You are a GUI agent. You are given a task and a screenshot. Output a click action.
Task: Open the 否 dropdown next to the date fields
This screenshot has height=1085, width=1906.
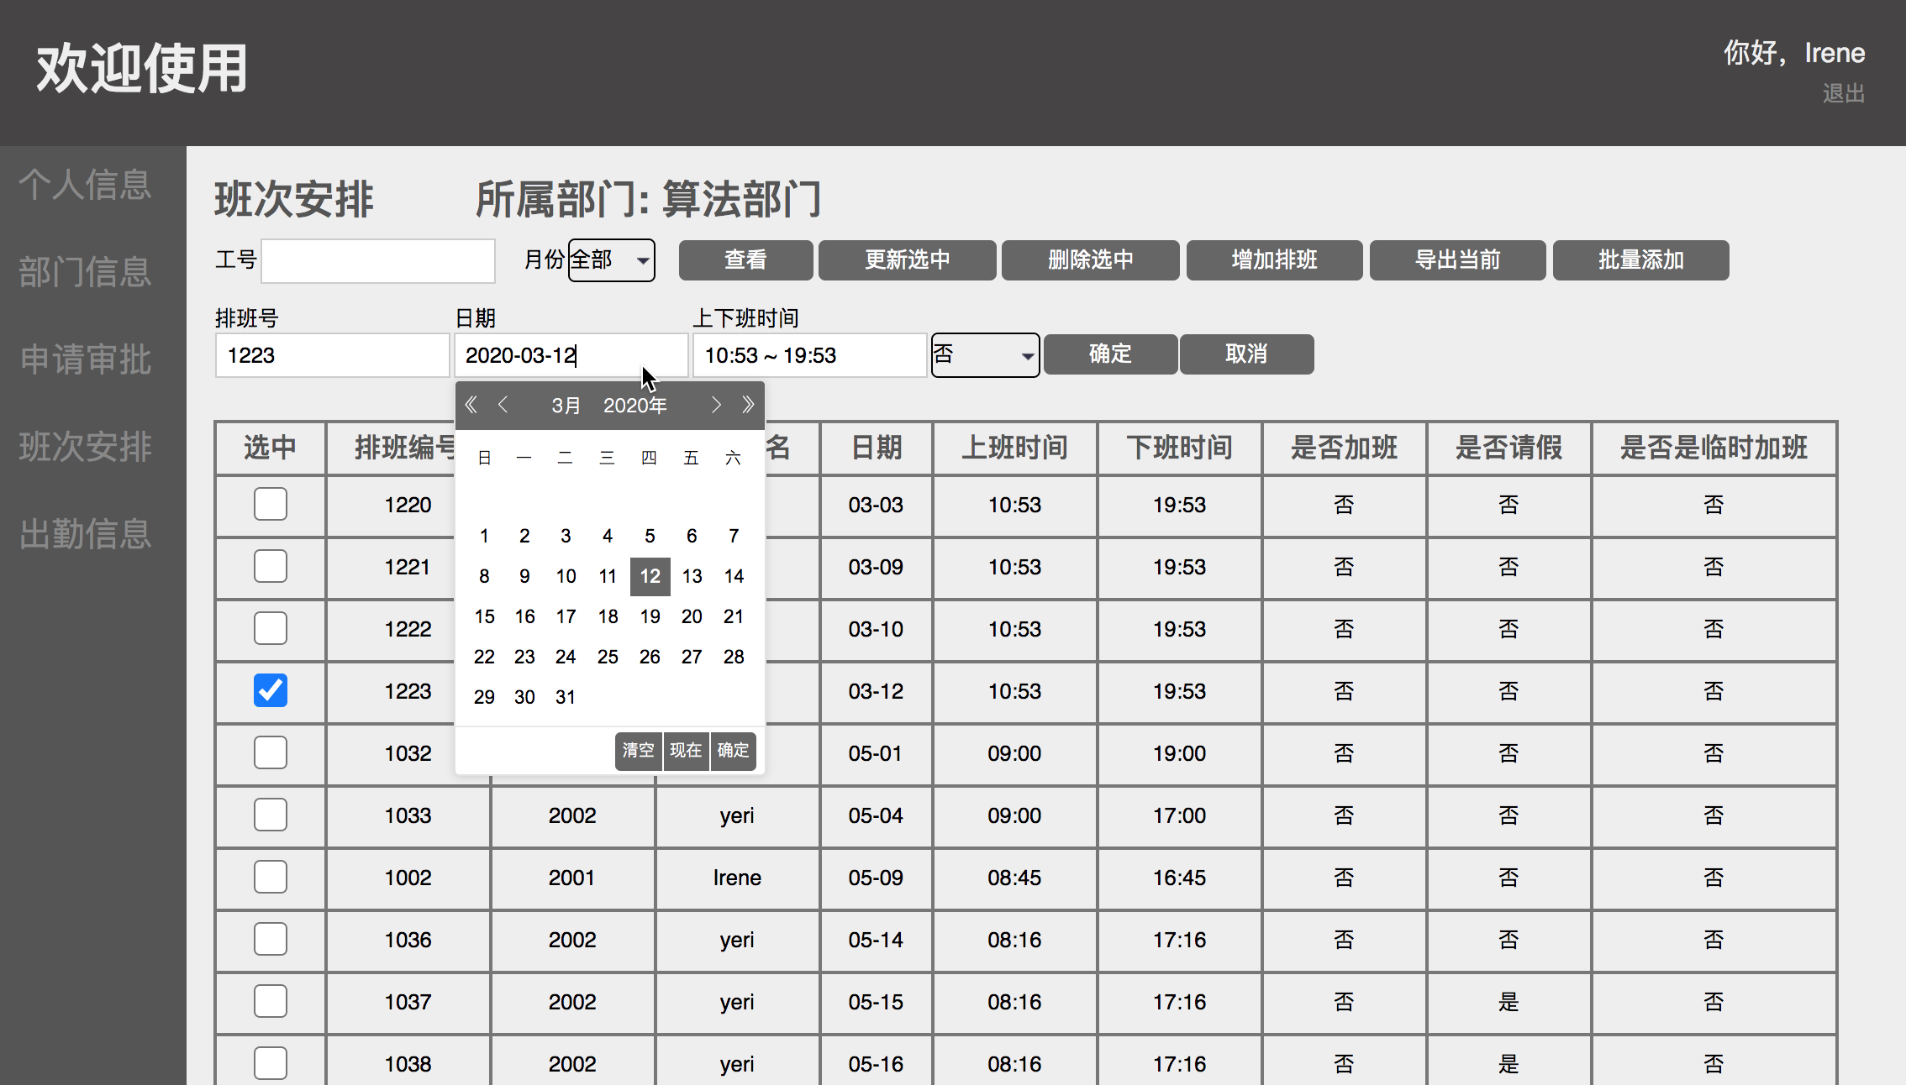pyautogui.click(x=984, y=354)
